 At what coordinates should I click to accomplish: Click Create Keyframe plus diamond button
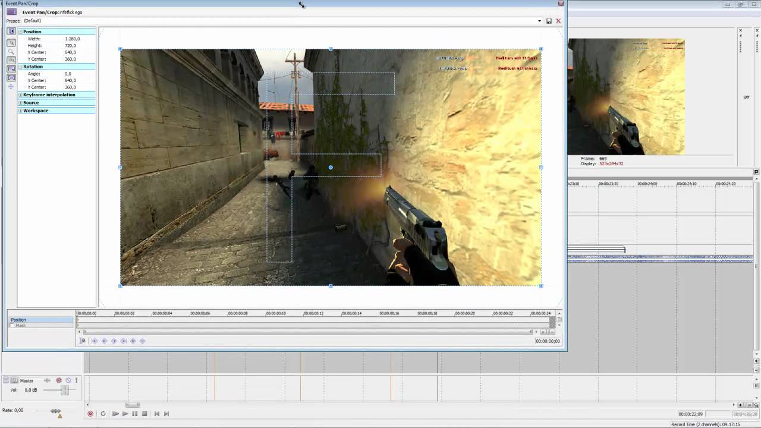click(133, 341)
